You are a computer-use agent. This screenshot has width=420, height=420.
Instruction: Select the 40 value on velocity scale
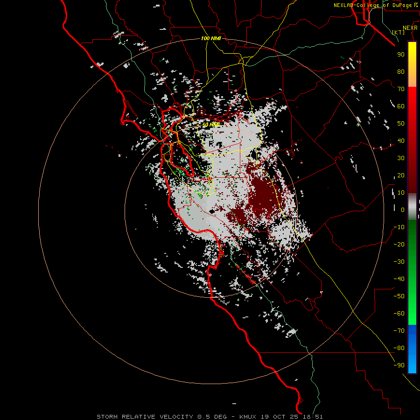click(401, 140)
